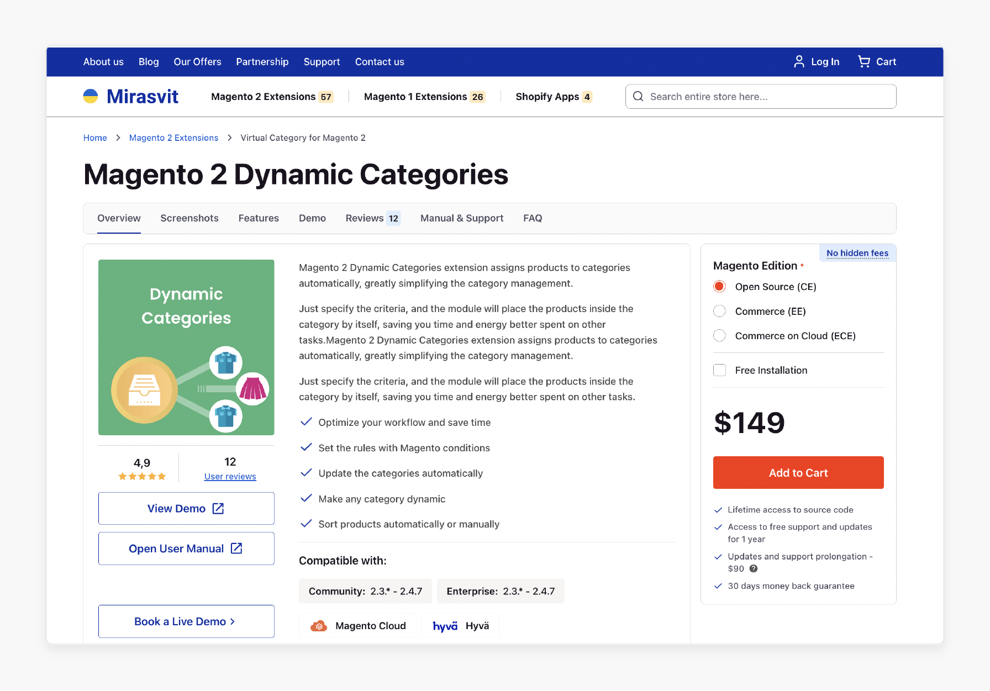Click the Mirasvit logo

tap(130, 96)
